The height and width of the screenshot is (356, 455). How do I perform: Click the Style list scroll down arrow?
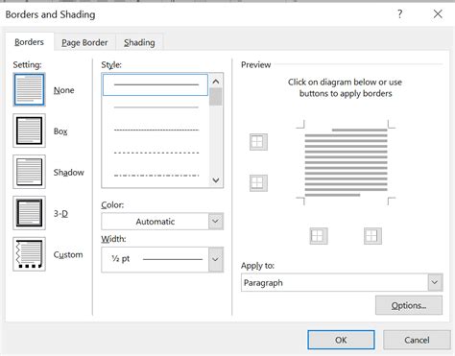tap(216, 180)
